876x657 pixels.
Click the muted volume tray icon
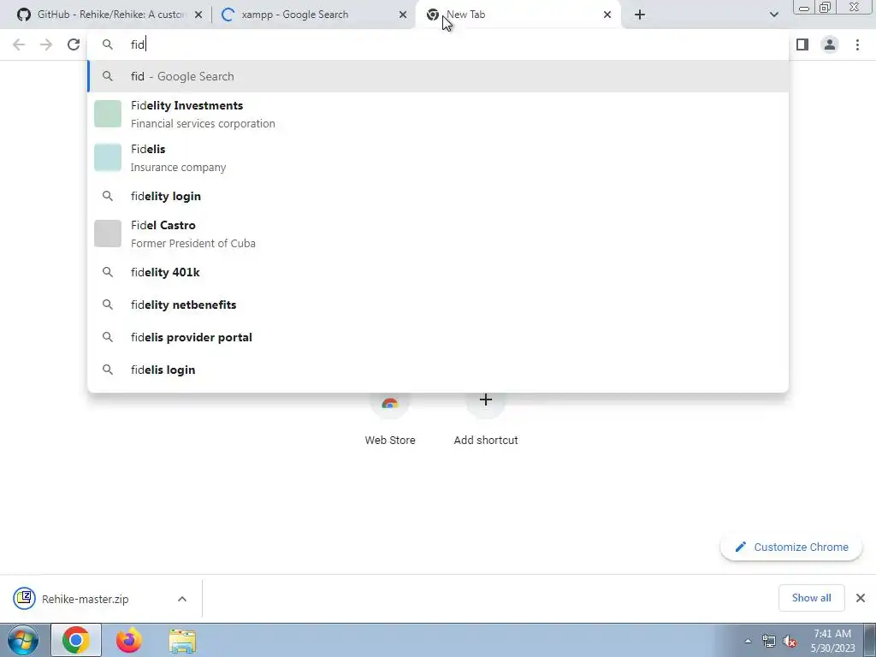point(790,641)
